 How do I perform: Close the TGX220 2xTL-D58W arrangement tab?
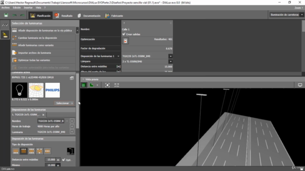point(43,115)
